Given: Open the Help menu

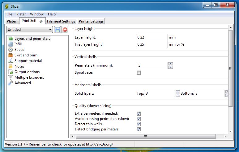Looking at the screenshot, I should tap(52, 14).
